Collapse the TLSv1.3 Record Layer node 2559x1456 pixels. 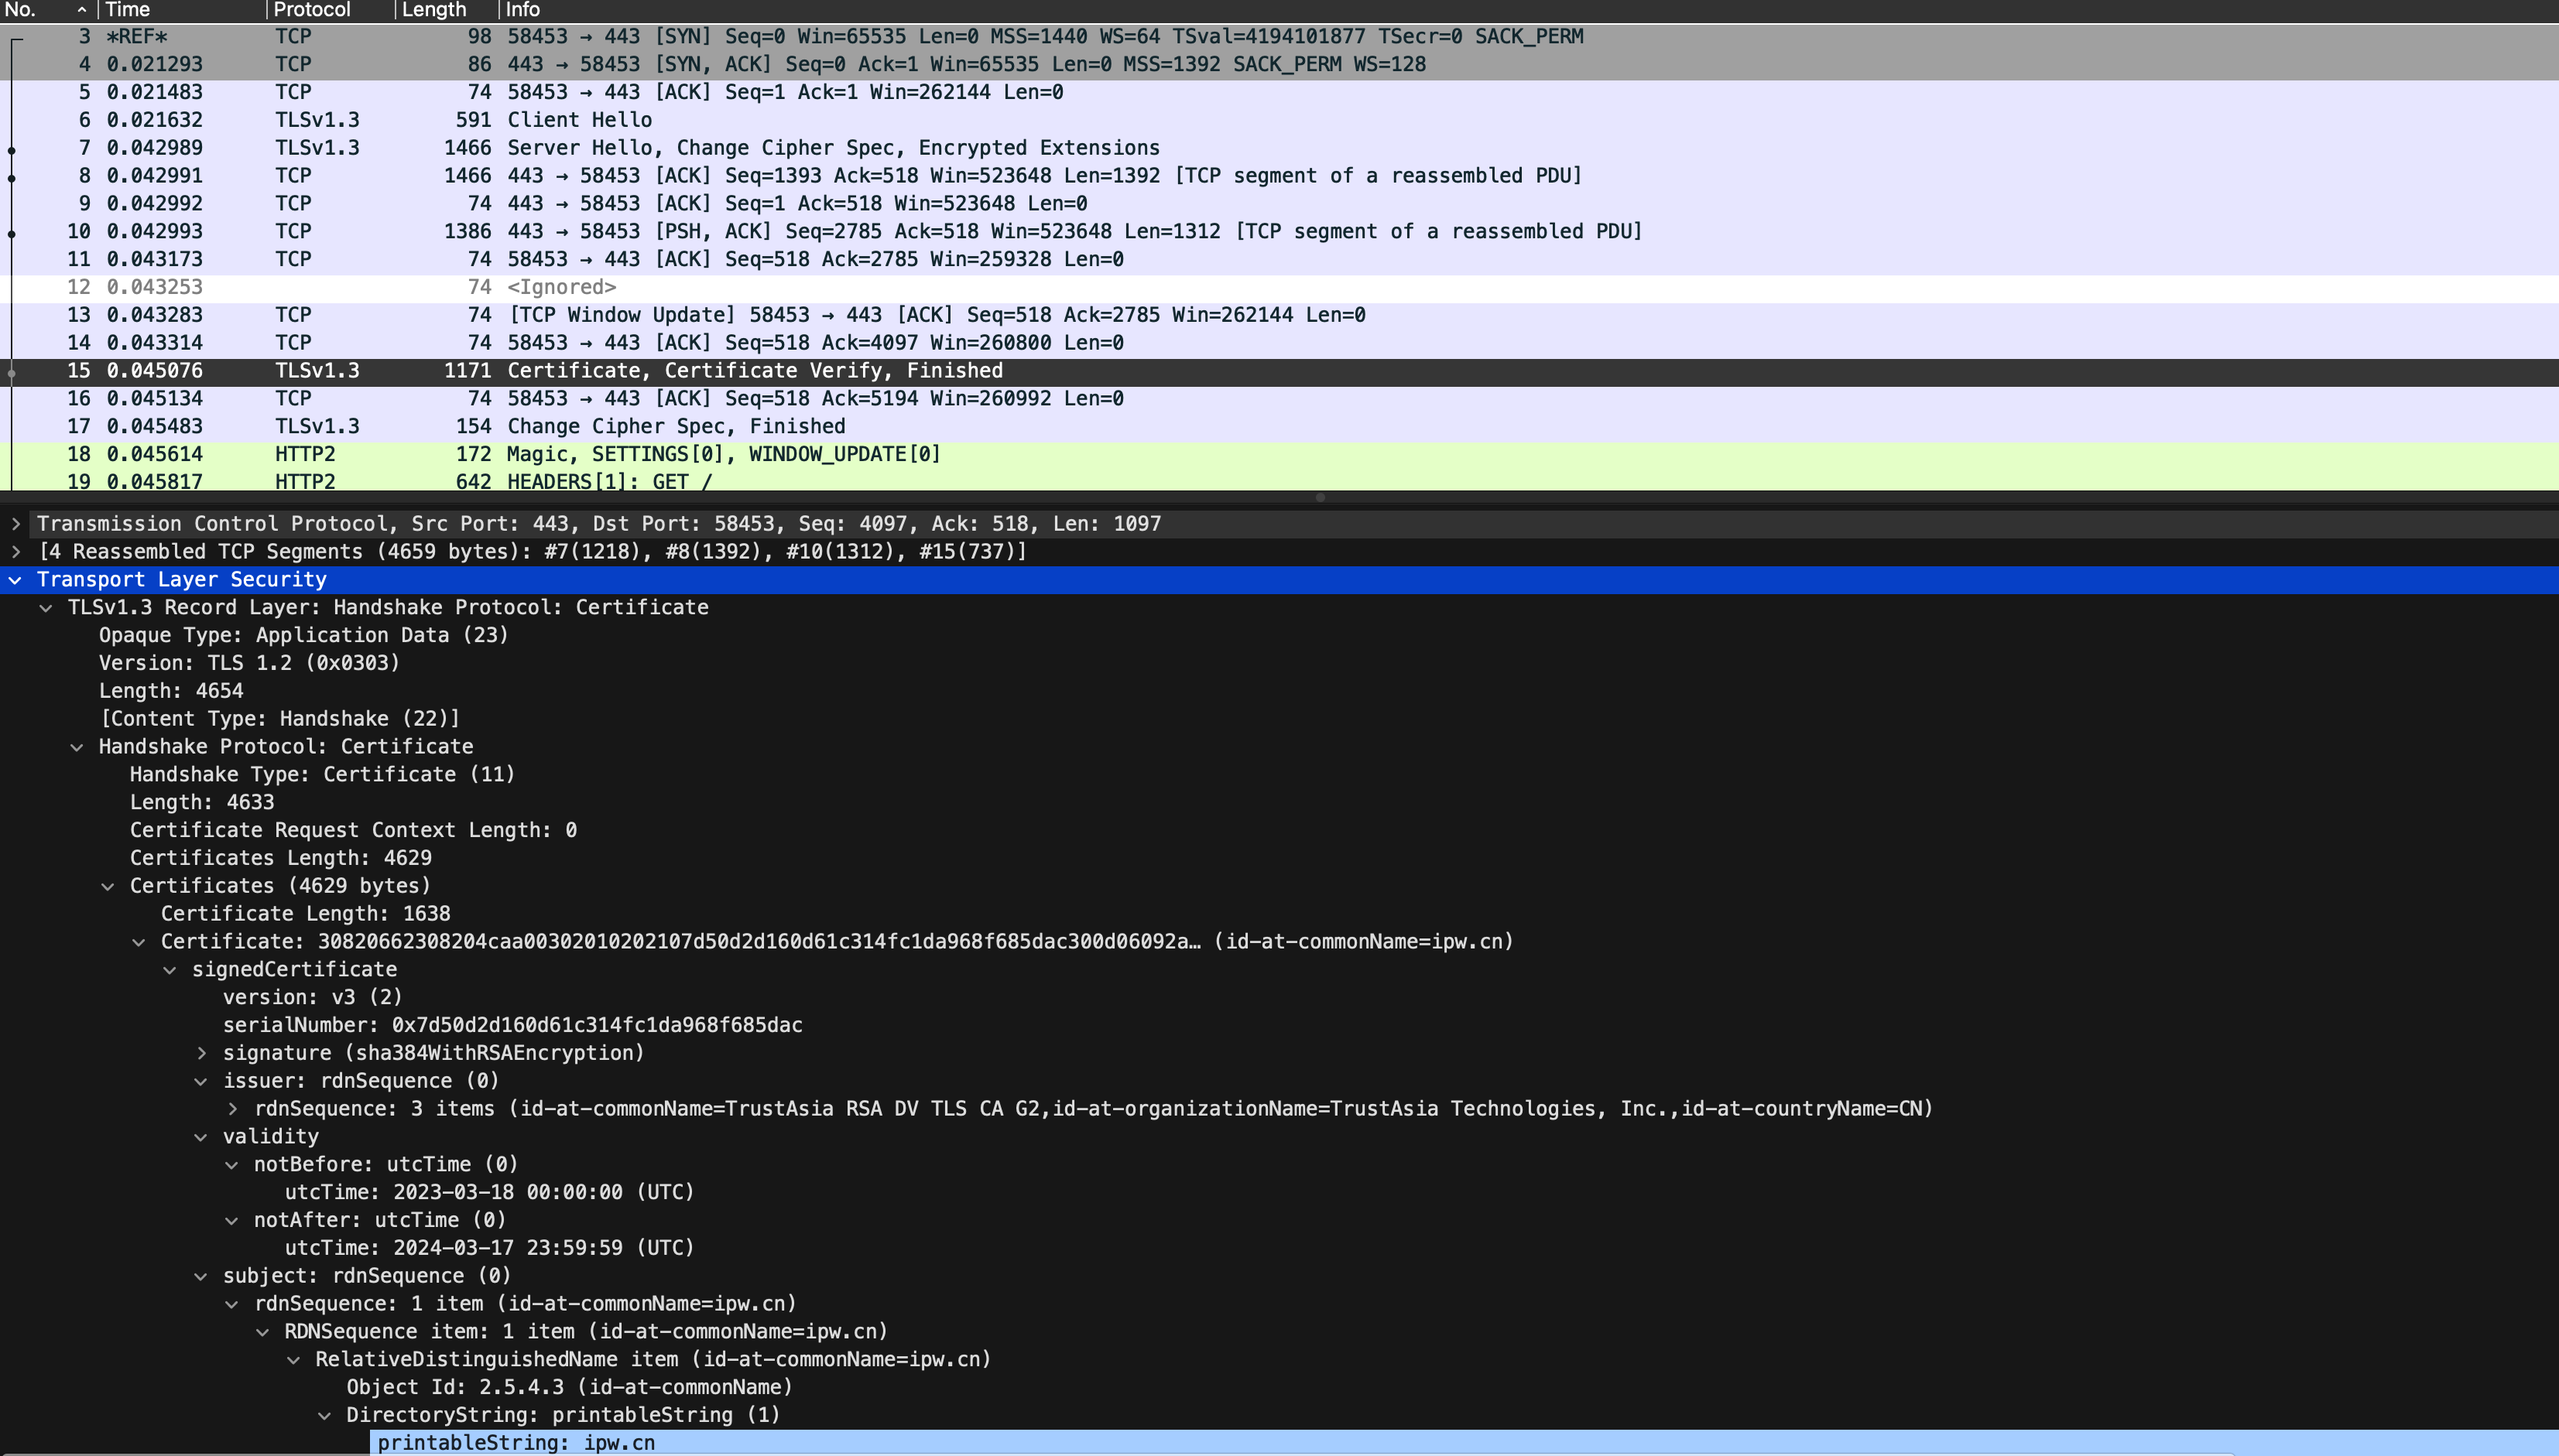[46, 608]
